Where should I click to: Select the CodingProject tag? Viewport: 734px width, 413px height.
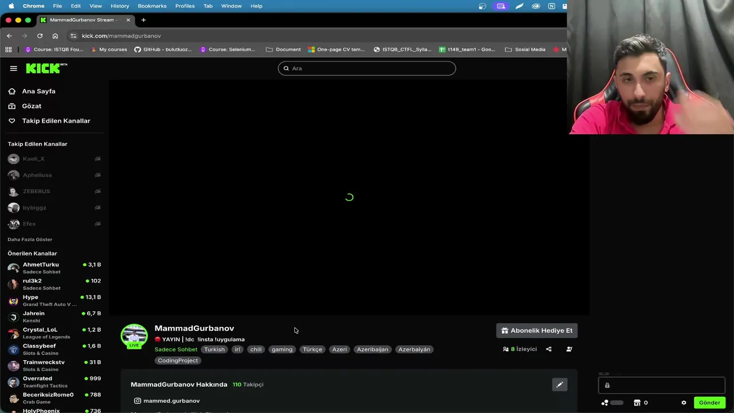pos(178,361)
